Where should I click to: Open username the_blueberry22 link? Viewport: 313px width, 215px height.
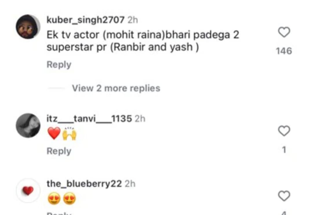pyautogui.click(x=84, y=184)
